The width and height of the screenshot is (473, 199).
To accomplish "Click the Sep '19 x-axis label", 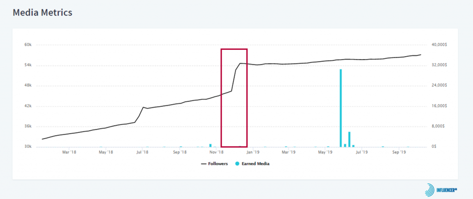I will pyautogui.click(x=399, y=152).
